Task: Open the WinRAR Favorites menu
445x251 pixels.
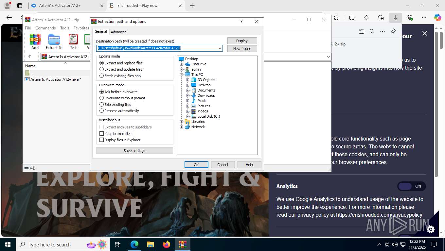Action: [81, 28]
